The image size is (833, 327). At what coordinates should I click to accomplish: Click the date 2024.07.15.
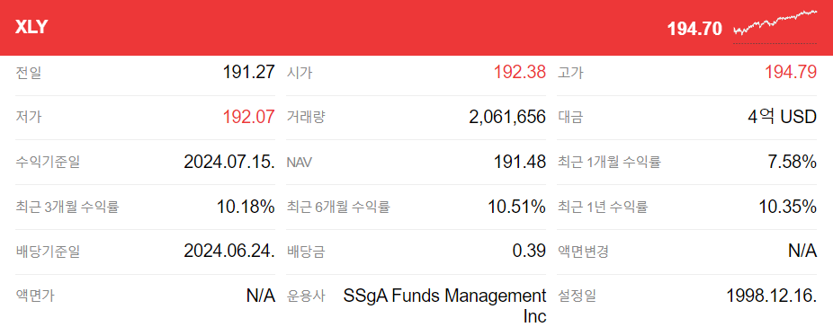coord(229,162)
